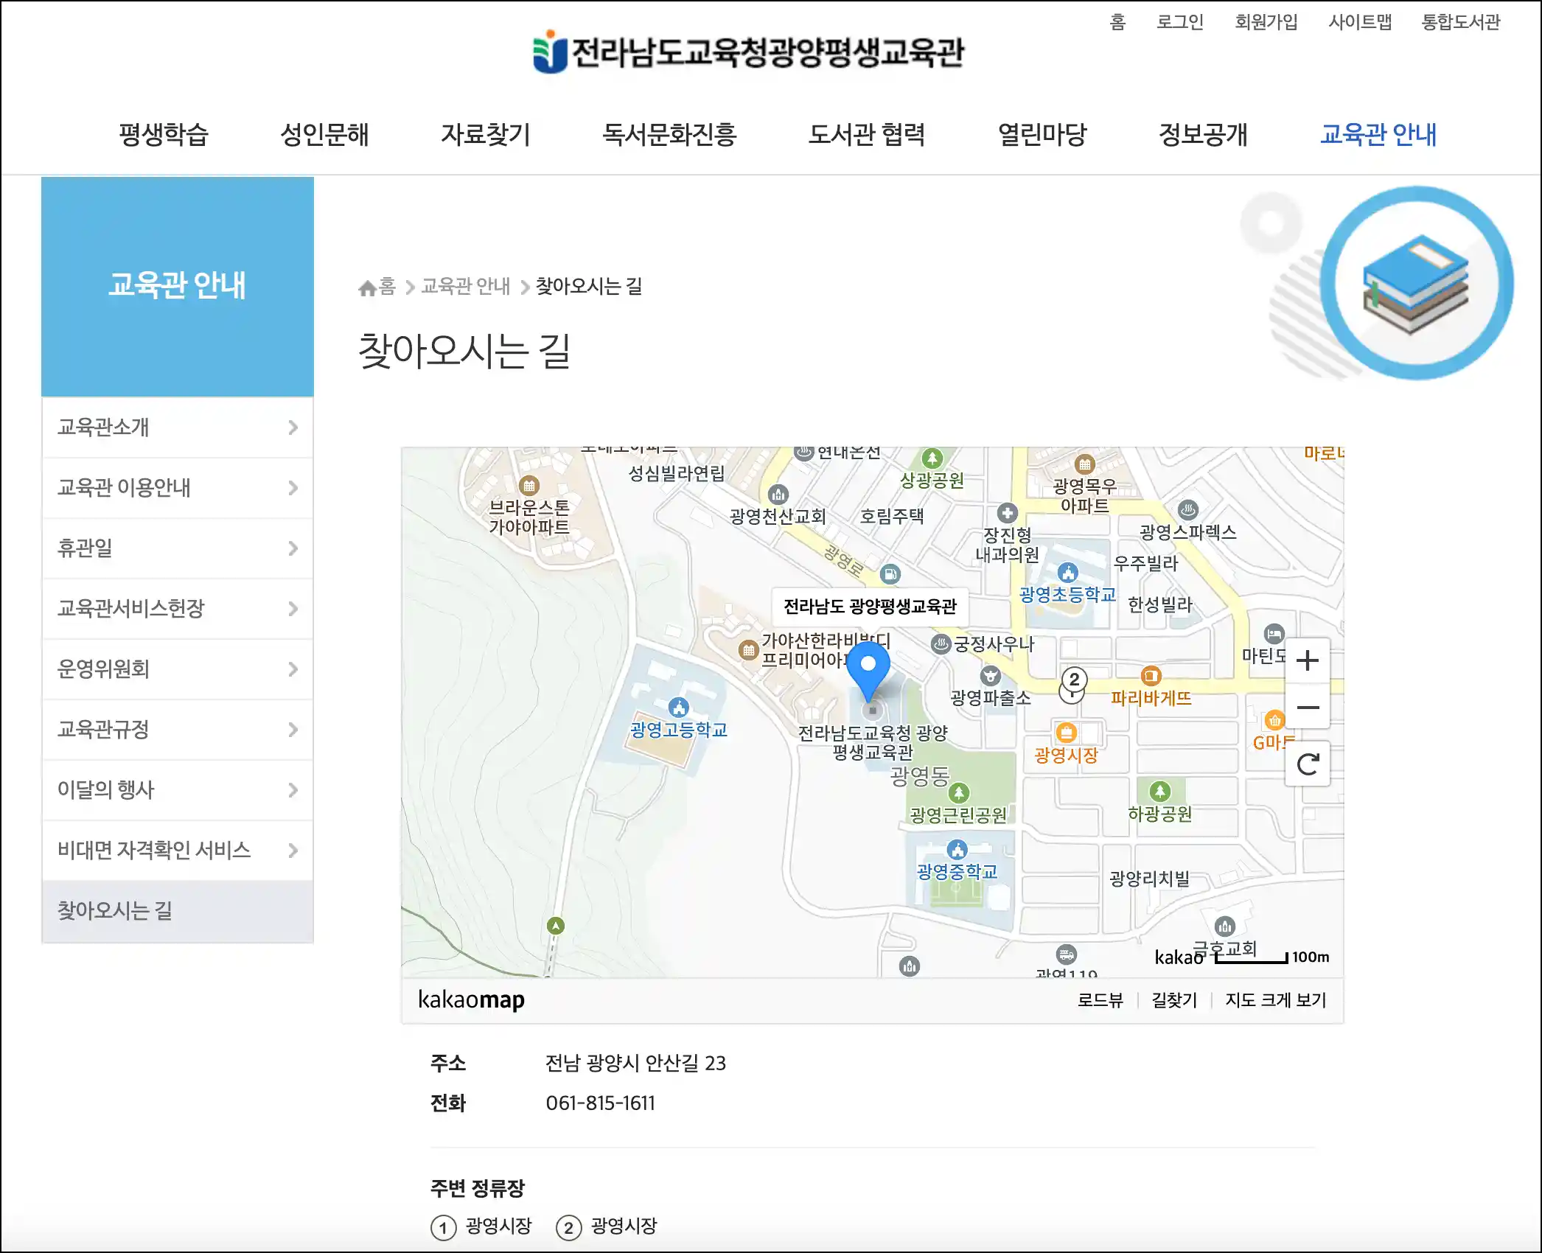1542x1253 pixels.
Task: Reset map view with refresh icon
Action: (1307, 764)
